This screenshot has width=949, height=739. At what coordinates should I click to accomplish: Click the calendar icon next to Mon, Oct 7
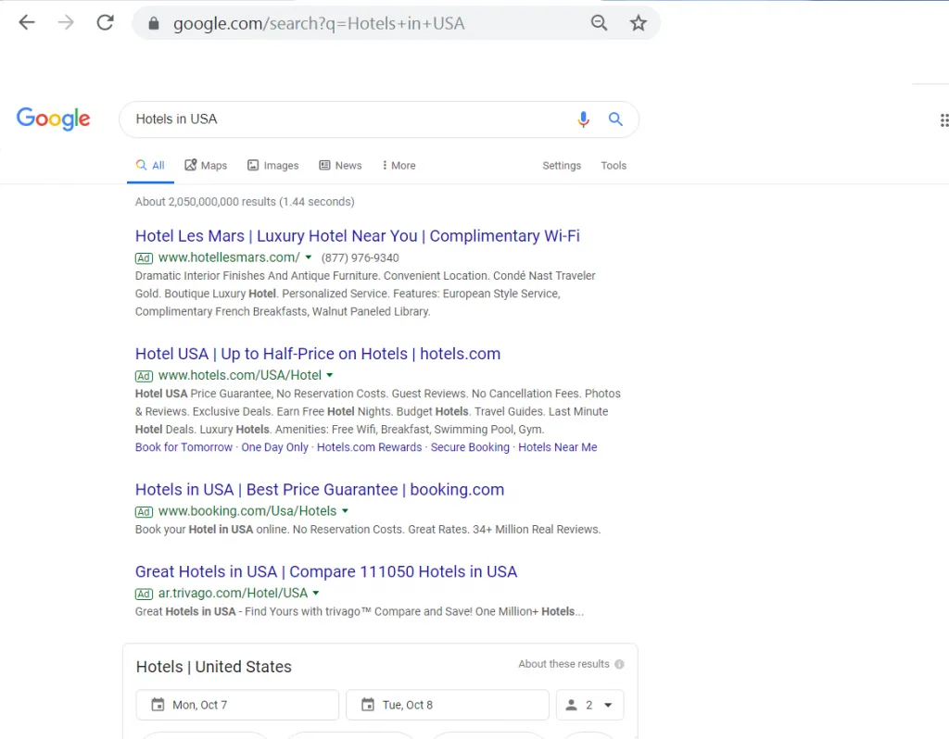click(158, 705)
